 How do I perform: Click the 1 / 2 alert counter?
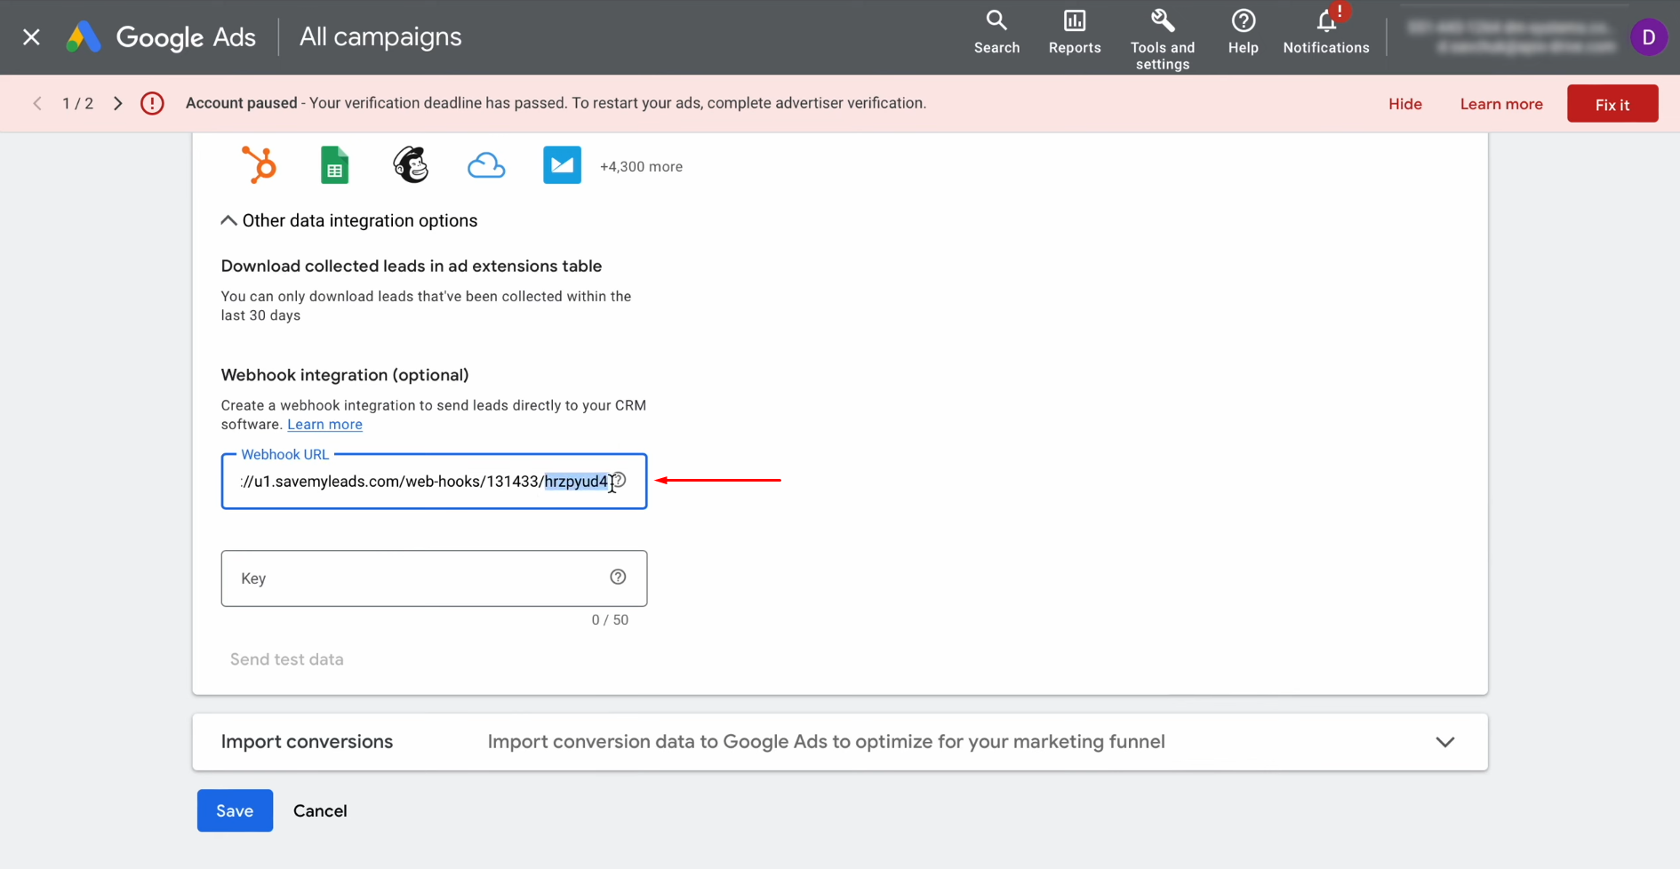coord(77,104)
